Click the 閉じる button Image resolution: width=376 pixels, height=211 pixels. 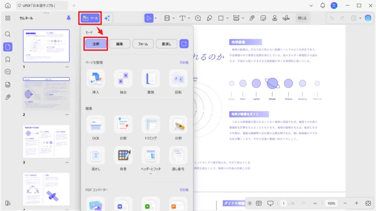(x=302, y=18)
